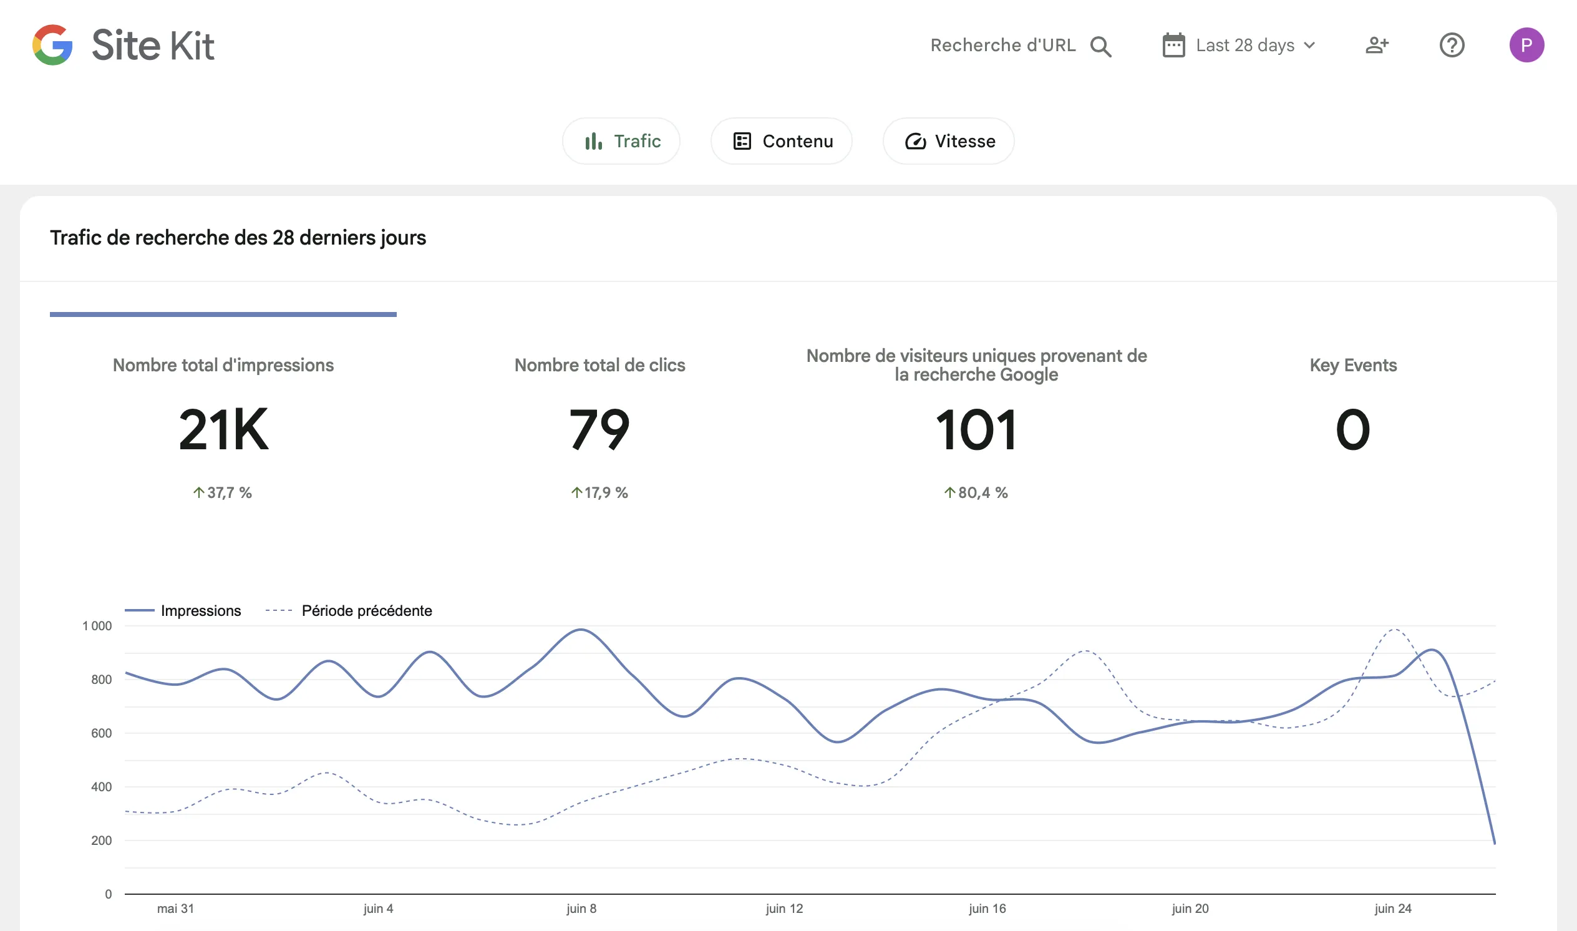Click the 1 000 y-axis label
The width and height of the screenshot is (1577, 931).
[97, 626]
